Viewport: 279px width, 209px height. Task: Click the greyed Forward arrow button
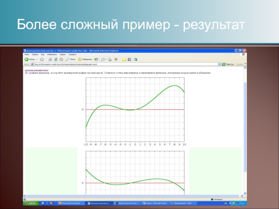click(x=42, y=59)
